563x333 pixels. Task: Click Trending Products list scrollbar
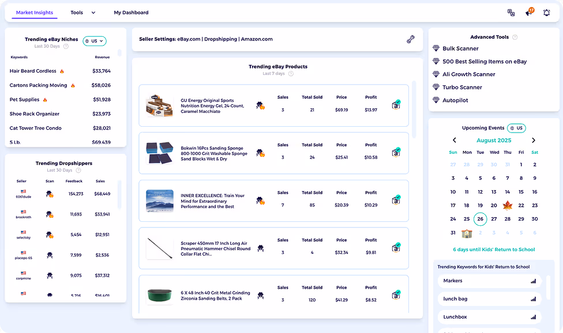tap(414, 109)
